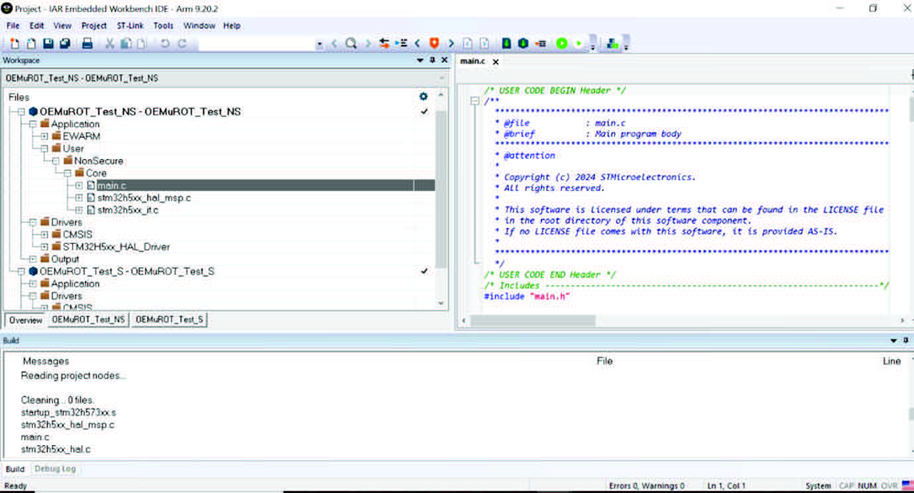Collapse the NonSecure folder

tap(56, 161)
